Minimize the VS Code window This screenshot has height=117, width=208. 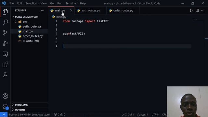click(x=183, y=3)
